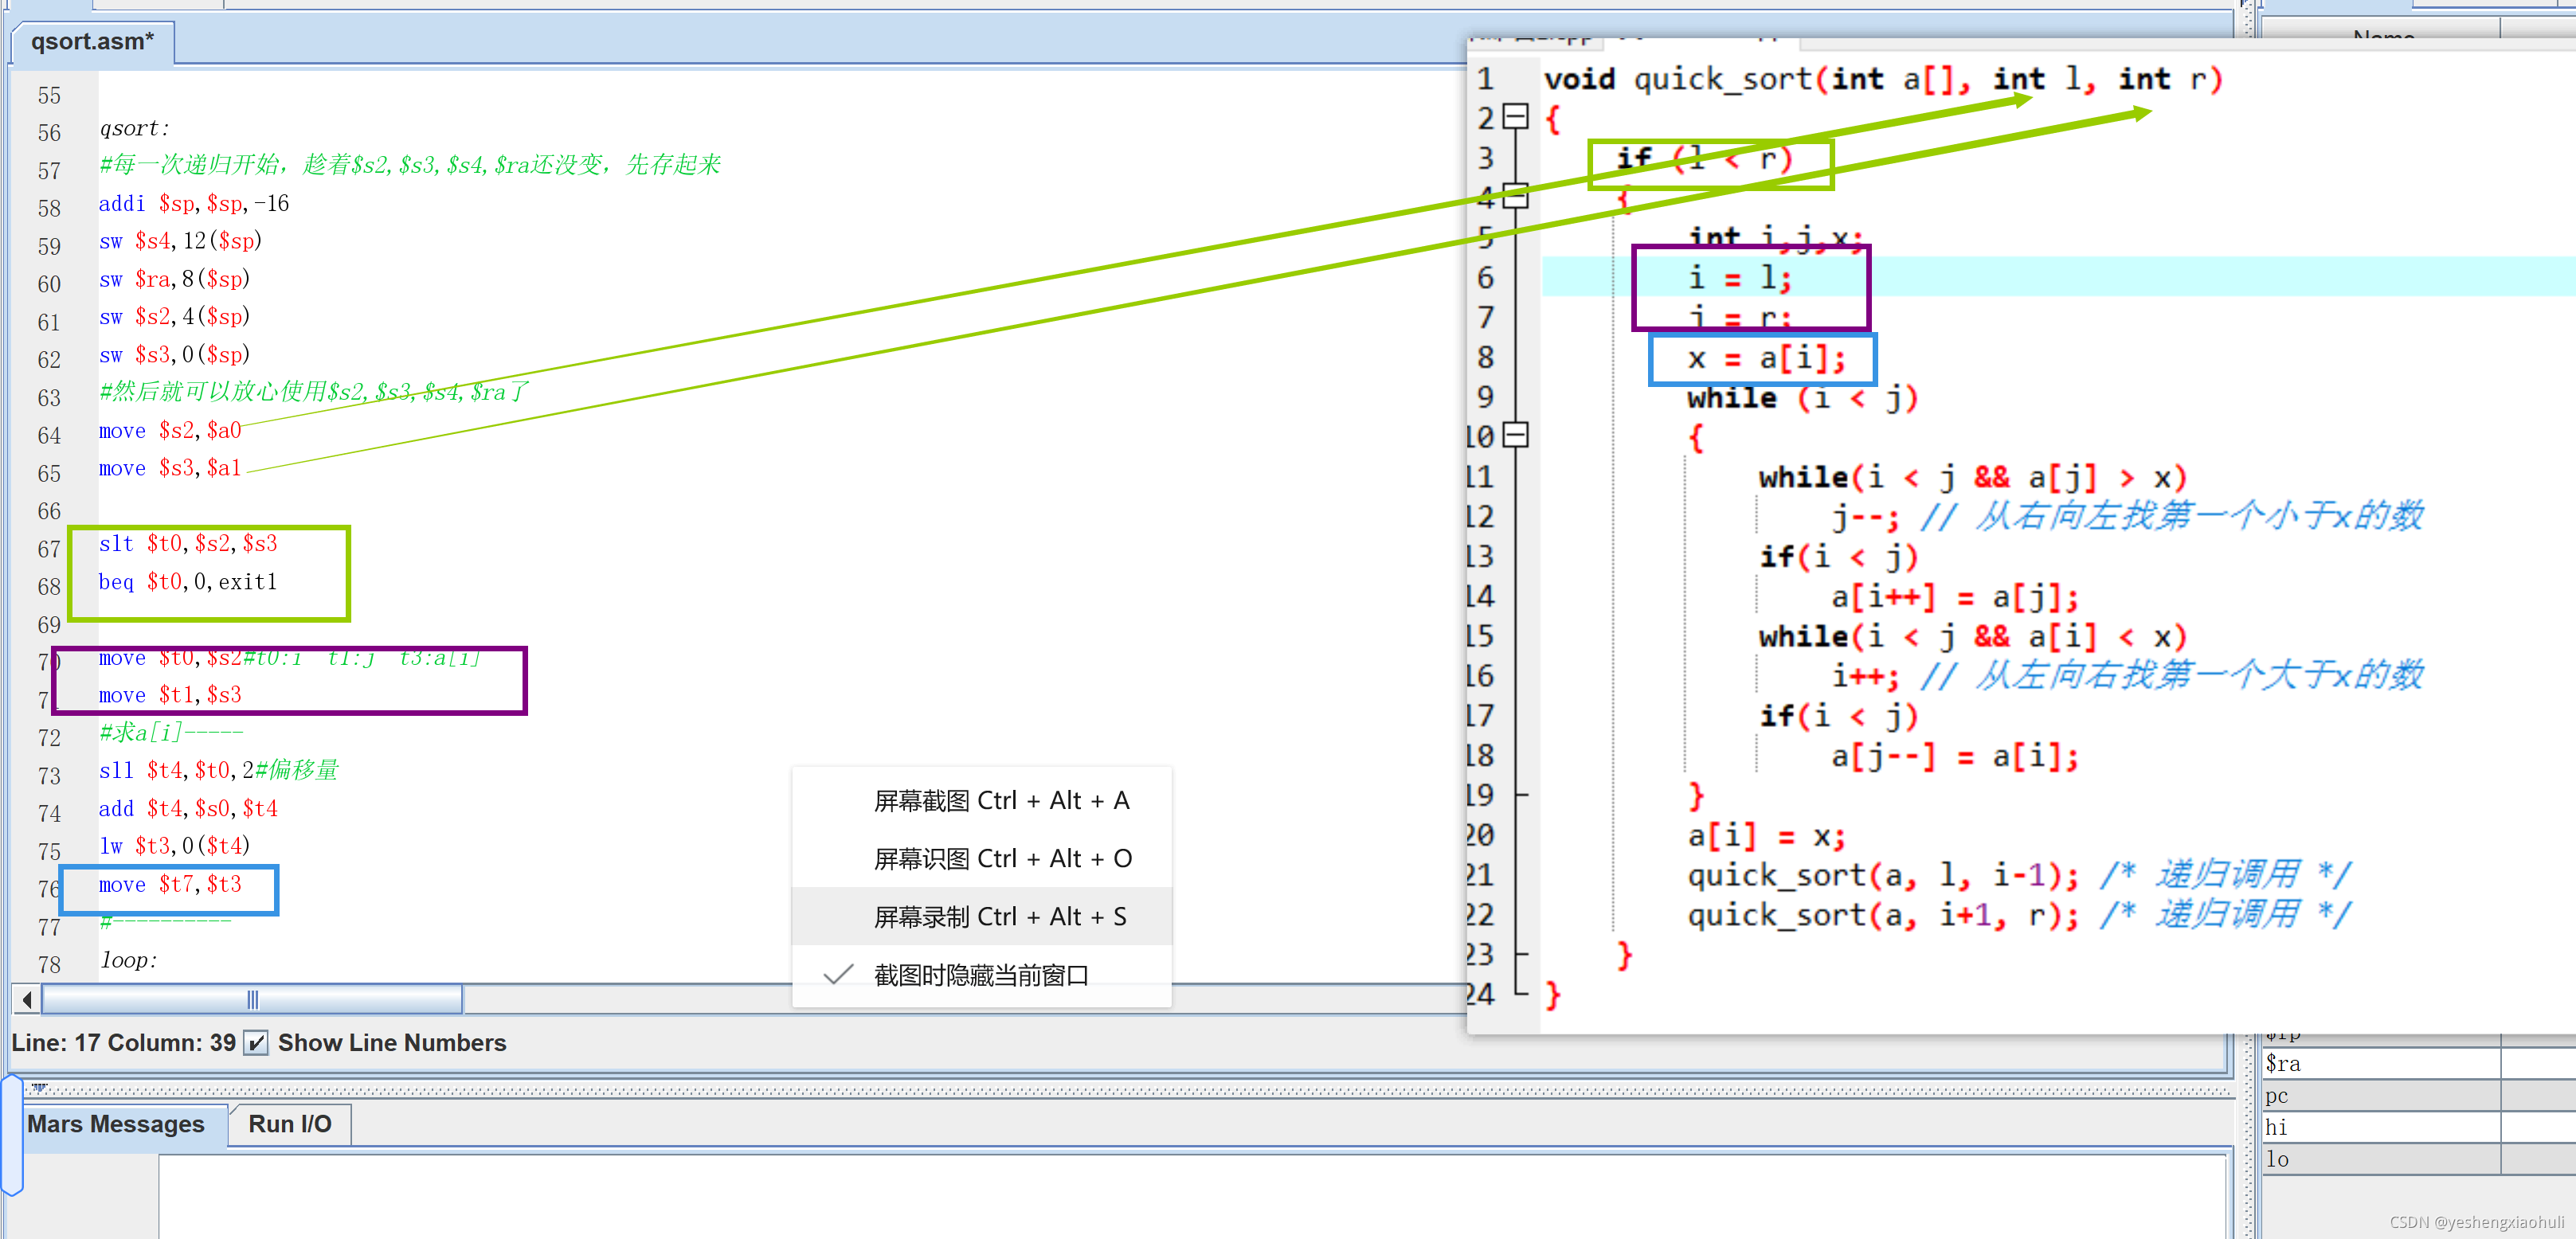Screen dimensions: 2576x1239
Task: Click the 'a[i] = x;' statement
Action: [1766, 836]
